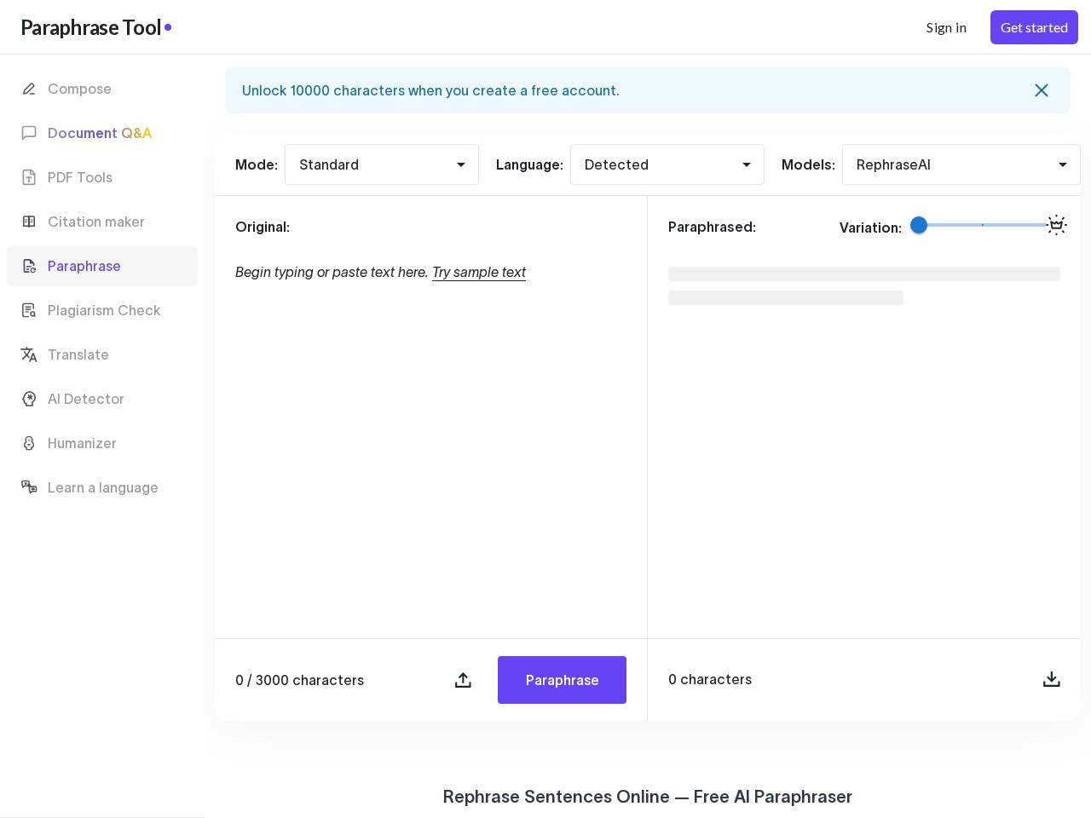
Task: Click the '0 / 3000 characters' counter
Action: (x=299, y=680)
